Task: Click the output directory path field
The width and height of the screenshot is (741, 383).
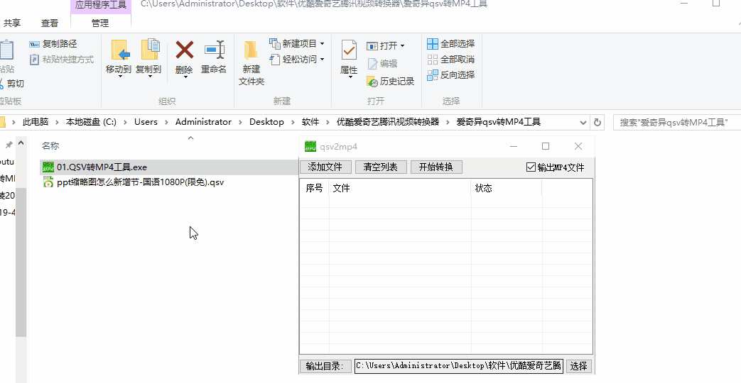Action: click(x=459, y=366)
